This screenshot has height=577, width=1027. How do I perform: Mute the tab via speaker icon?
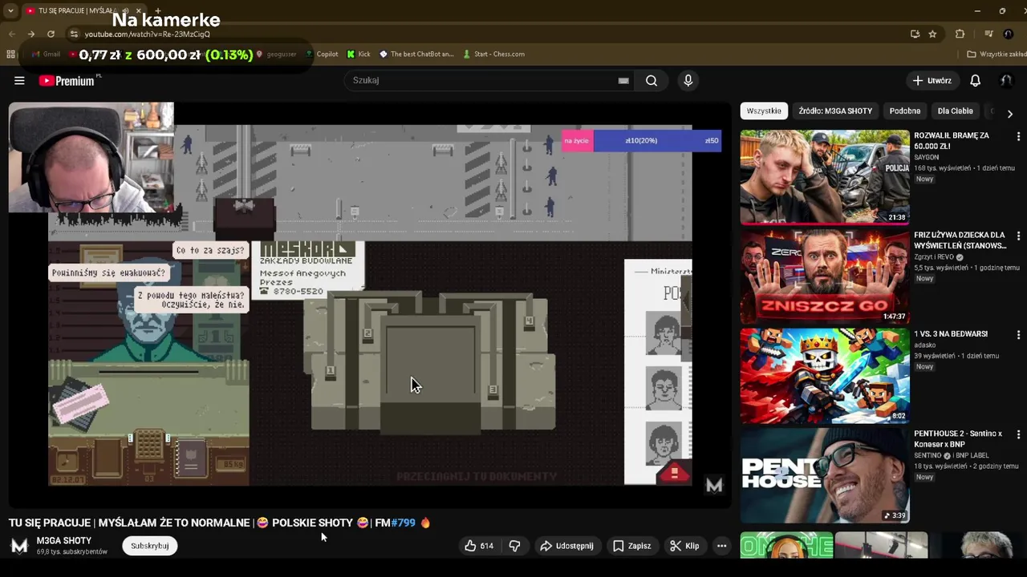(x=125, y=10)
